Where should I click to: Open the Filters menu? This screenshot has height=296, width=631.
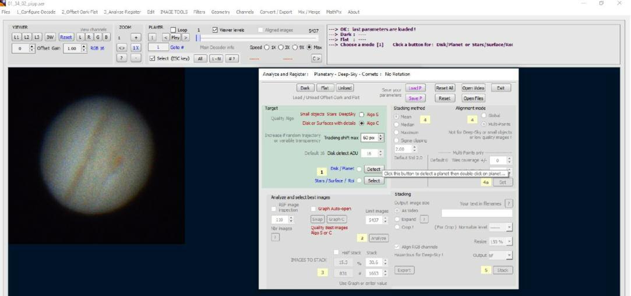(199, 12)
